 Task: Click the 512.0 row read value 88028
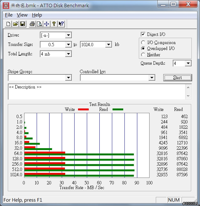pos(182,169)
